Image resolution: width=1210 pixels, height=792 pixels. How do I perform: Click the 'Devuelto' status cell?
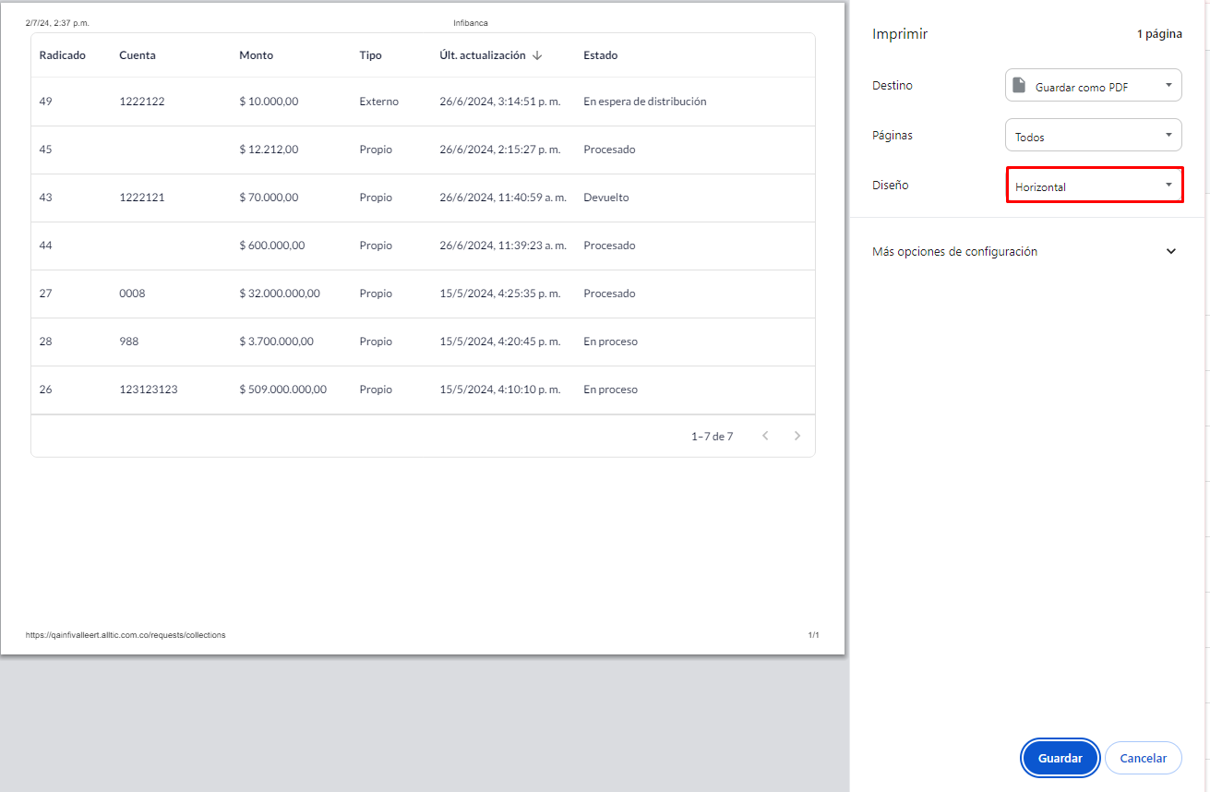point(606,198)
